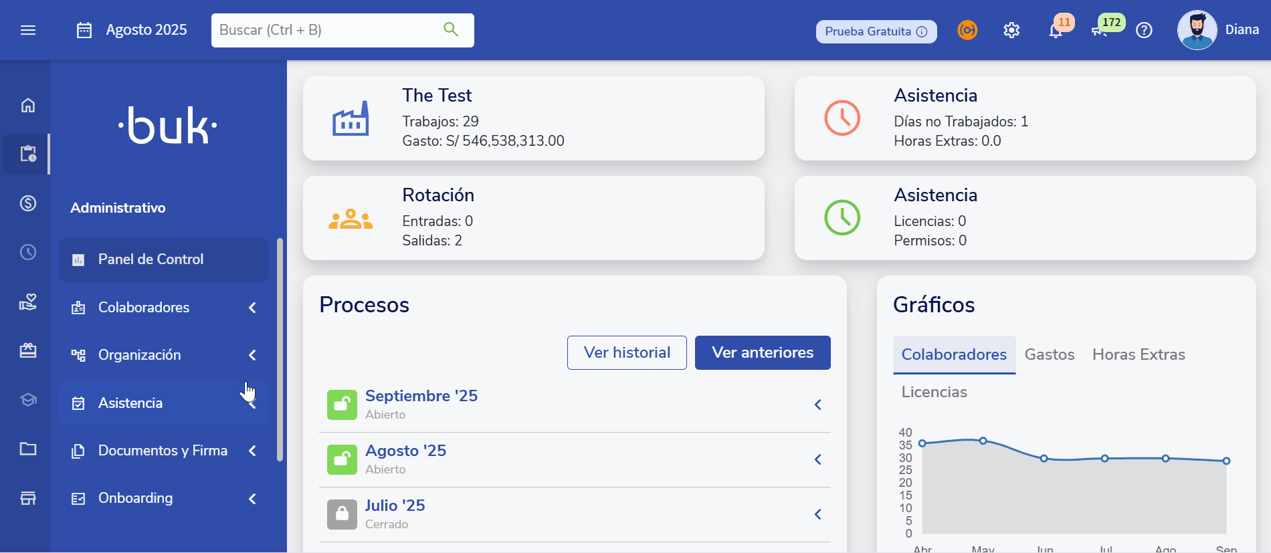Click the Agosto 2025 period selector

point(132,30)
